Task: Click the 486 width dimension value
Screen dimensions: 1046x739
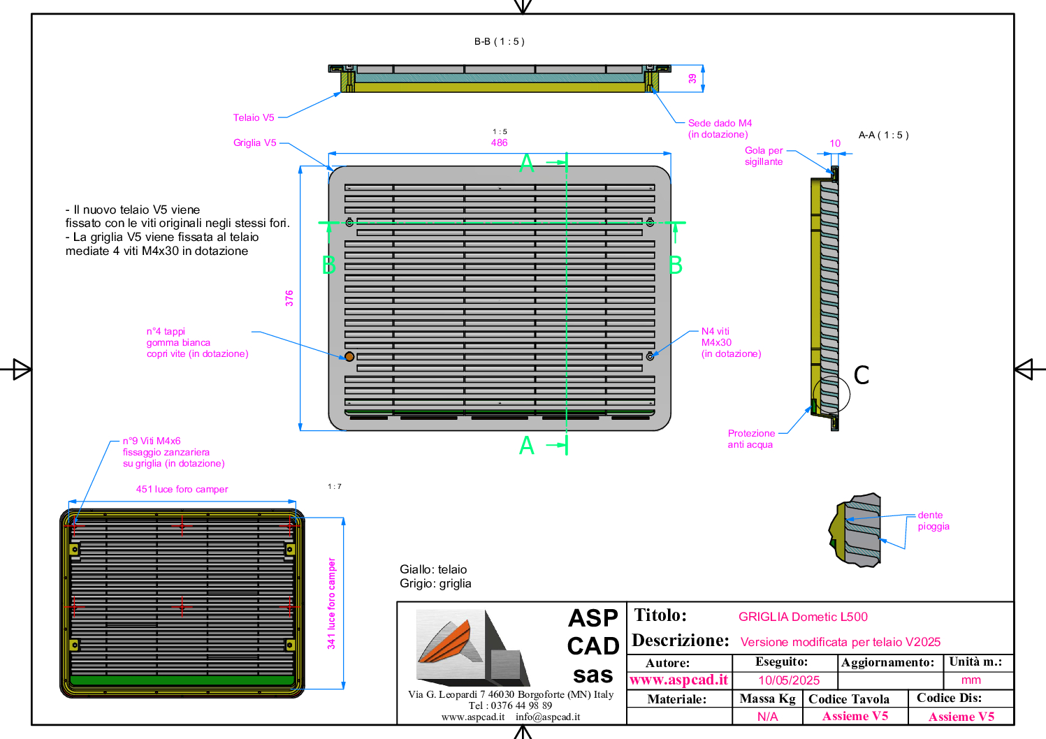Action: click(x=499, y=142)
